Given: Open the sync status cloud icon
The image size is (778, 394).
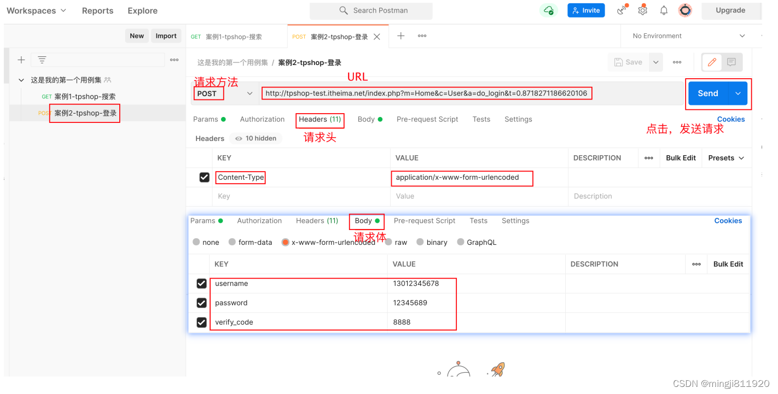Looking at the screenshot, I should [548, 10].
